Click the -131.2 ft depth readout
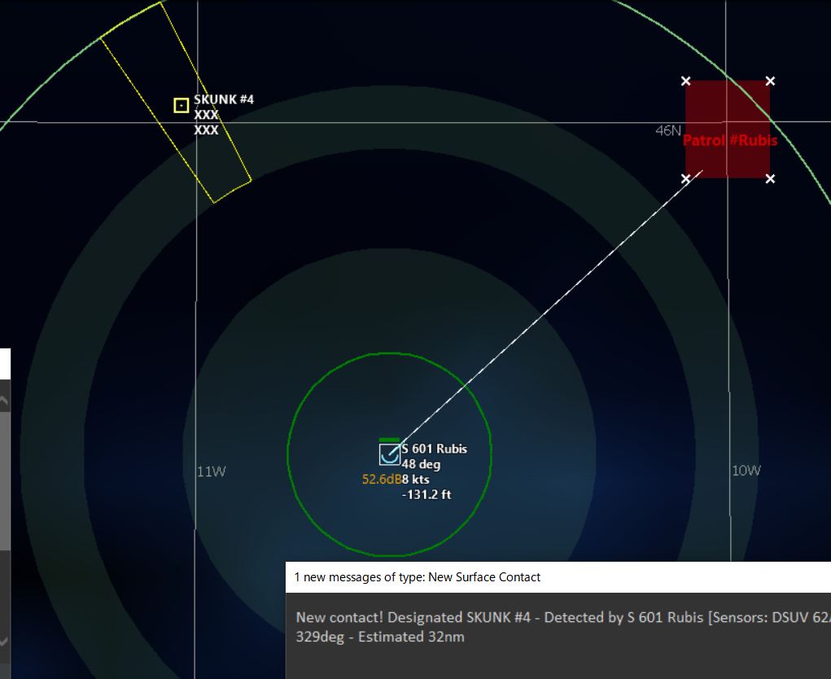This screenshot has height=679, width=831. [x=426, y=494]
